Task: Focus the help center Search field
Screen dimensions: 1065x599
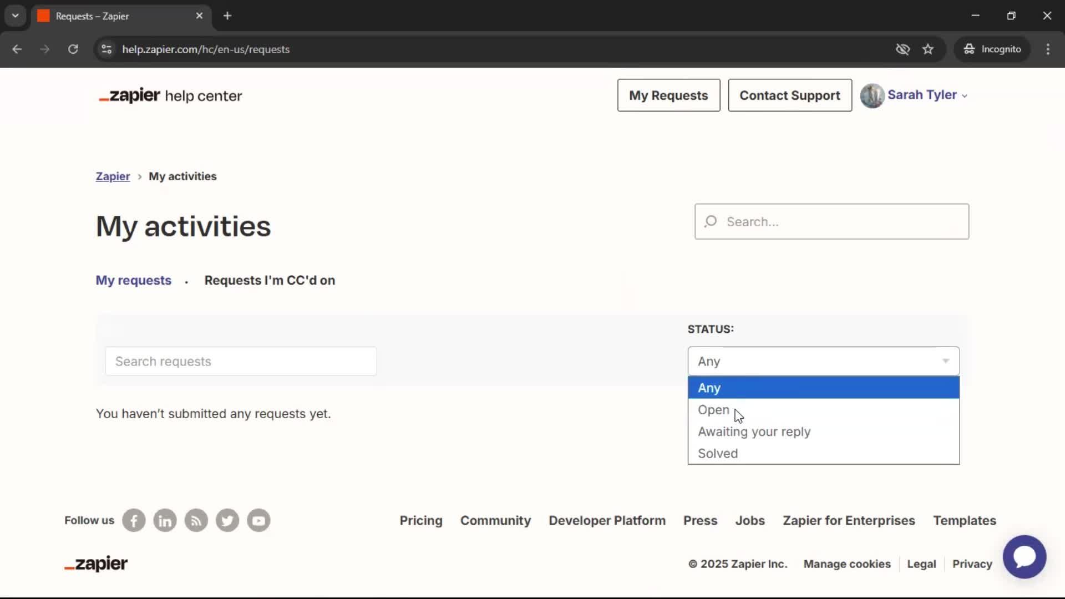Action: click(831, 221)
